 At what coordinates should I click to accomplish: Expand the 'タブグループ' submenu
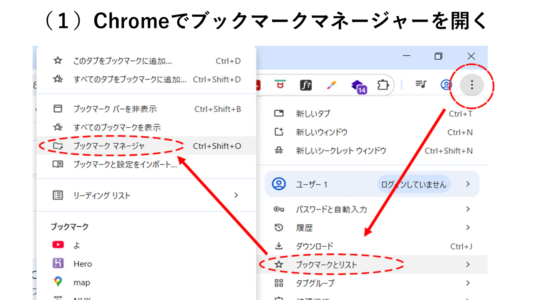(x=372, y=283)
